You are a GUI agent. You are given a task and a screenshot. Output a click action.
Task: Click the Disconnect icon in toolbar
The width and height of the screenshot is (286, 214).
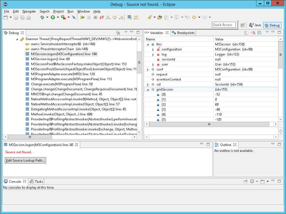point(101,17)
